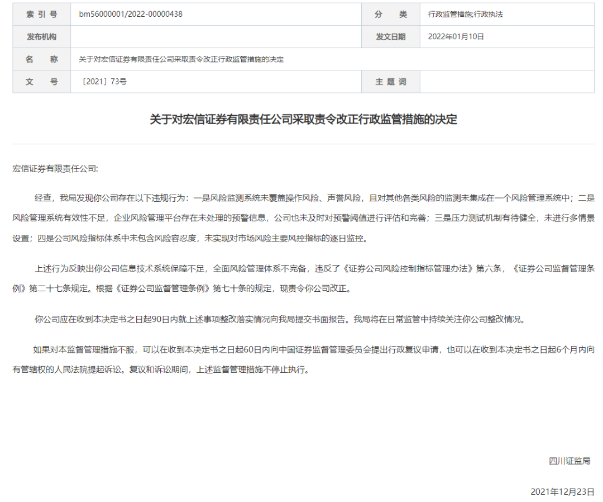Click the addressee line 宏信证券有限责任公司:
Image resolution: width=603 pixels, height=502 pixels.
tap(55, 169)
